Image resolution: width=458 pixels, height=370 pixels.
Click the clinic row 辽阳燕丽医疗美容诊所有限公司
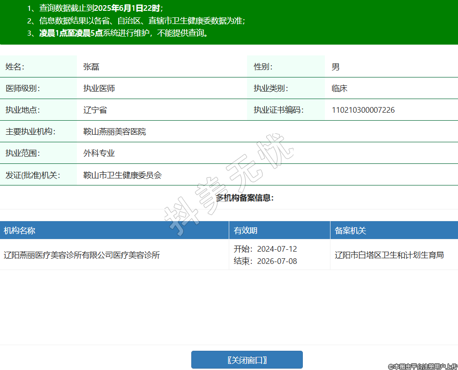tap(82, 255)
